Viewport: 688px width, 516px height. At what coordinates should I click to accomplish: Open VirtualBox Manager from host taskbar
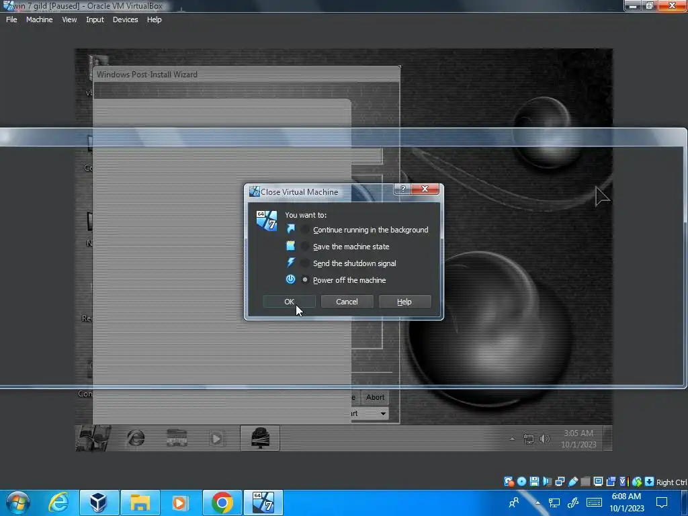[x=98, y=503]
